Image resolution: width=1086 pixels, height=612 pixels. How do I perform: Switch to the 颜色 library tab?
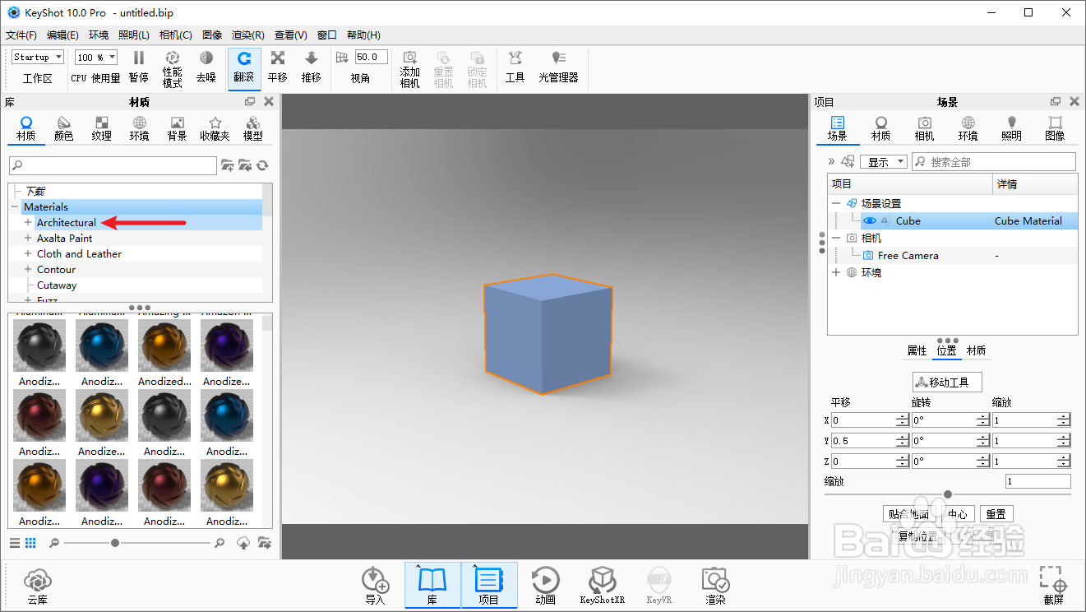click(63, 128)
